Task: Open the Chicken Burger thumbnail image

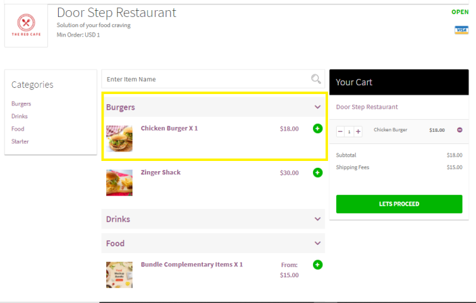Action: tap(119, 138)
